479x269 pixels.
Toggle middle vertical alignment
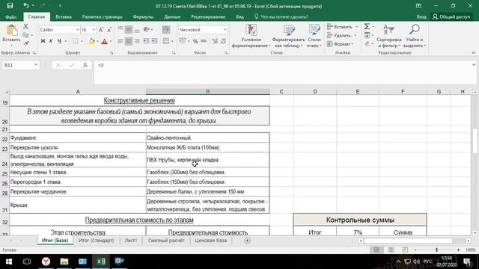tap(129, 30)
